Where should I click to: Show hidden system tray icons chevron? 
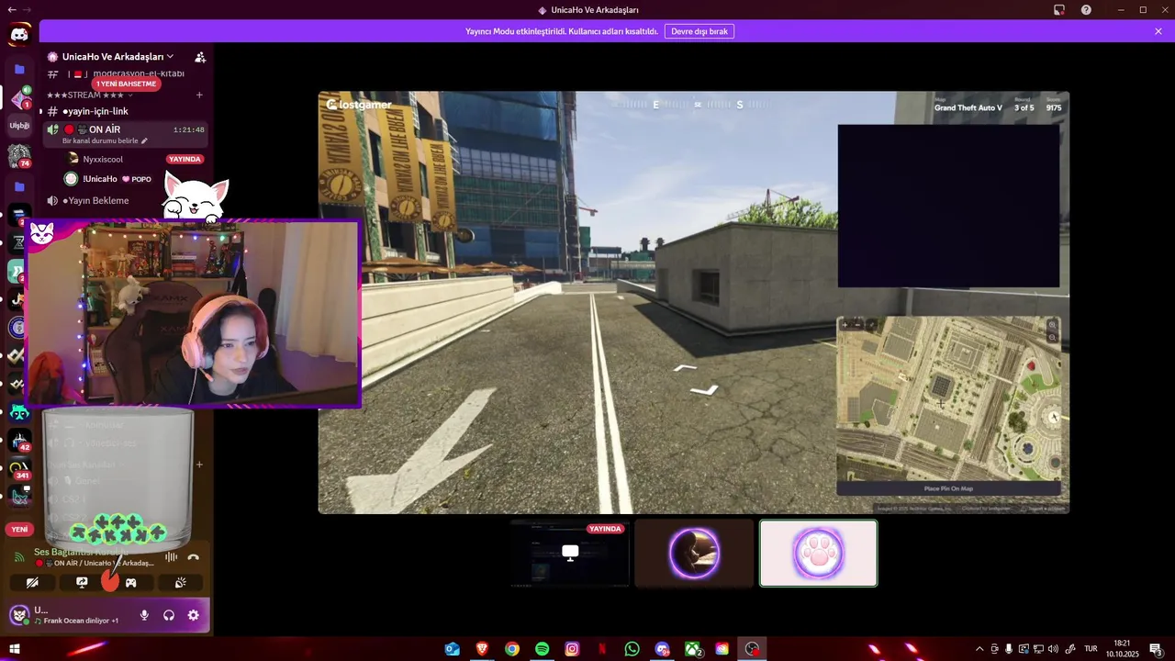point(979,649)
